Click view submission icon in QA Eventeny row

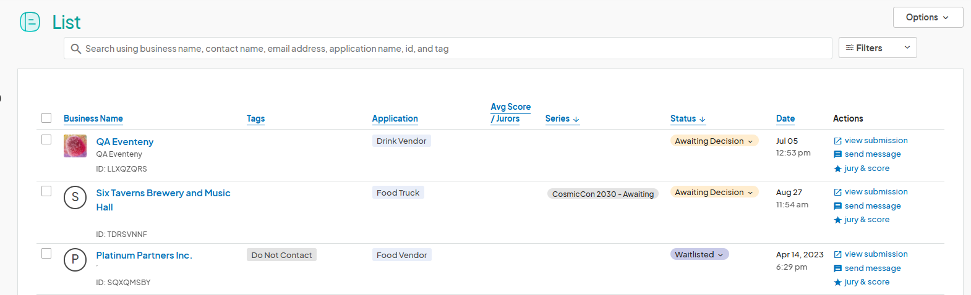tap(838, 141)
